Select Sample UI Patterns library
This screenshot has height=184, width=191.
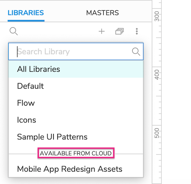pyautogui.click(x=76, y=137)
